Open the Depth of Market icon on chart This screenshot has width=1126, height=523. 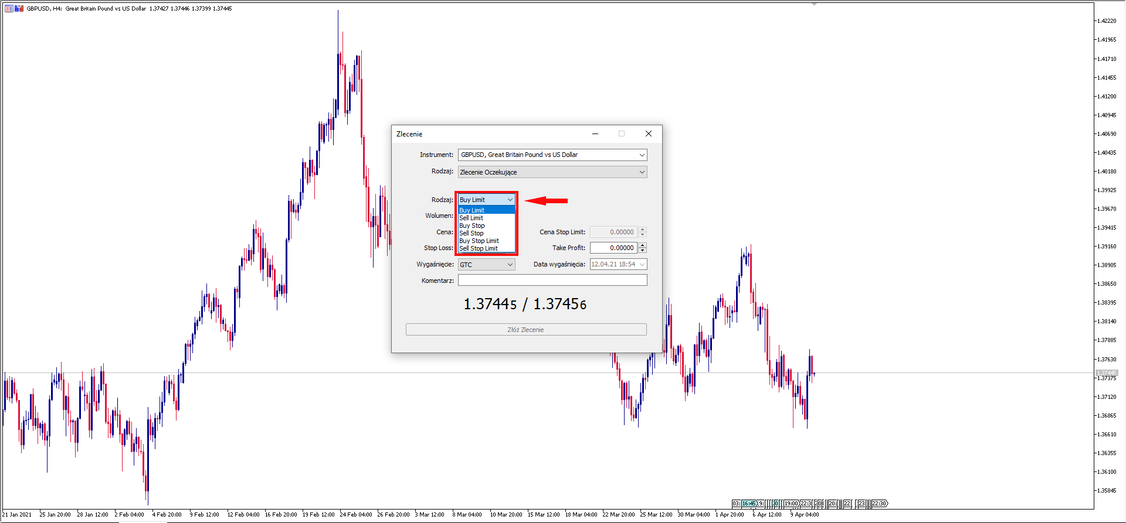(x=9, y=8)
